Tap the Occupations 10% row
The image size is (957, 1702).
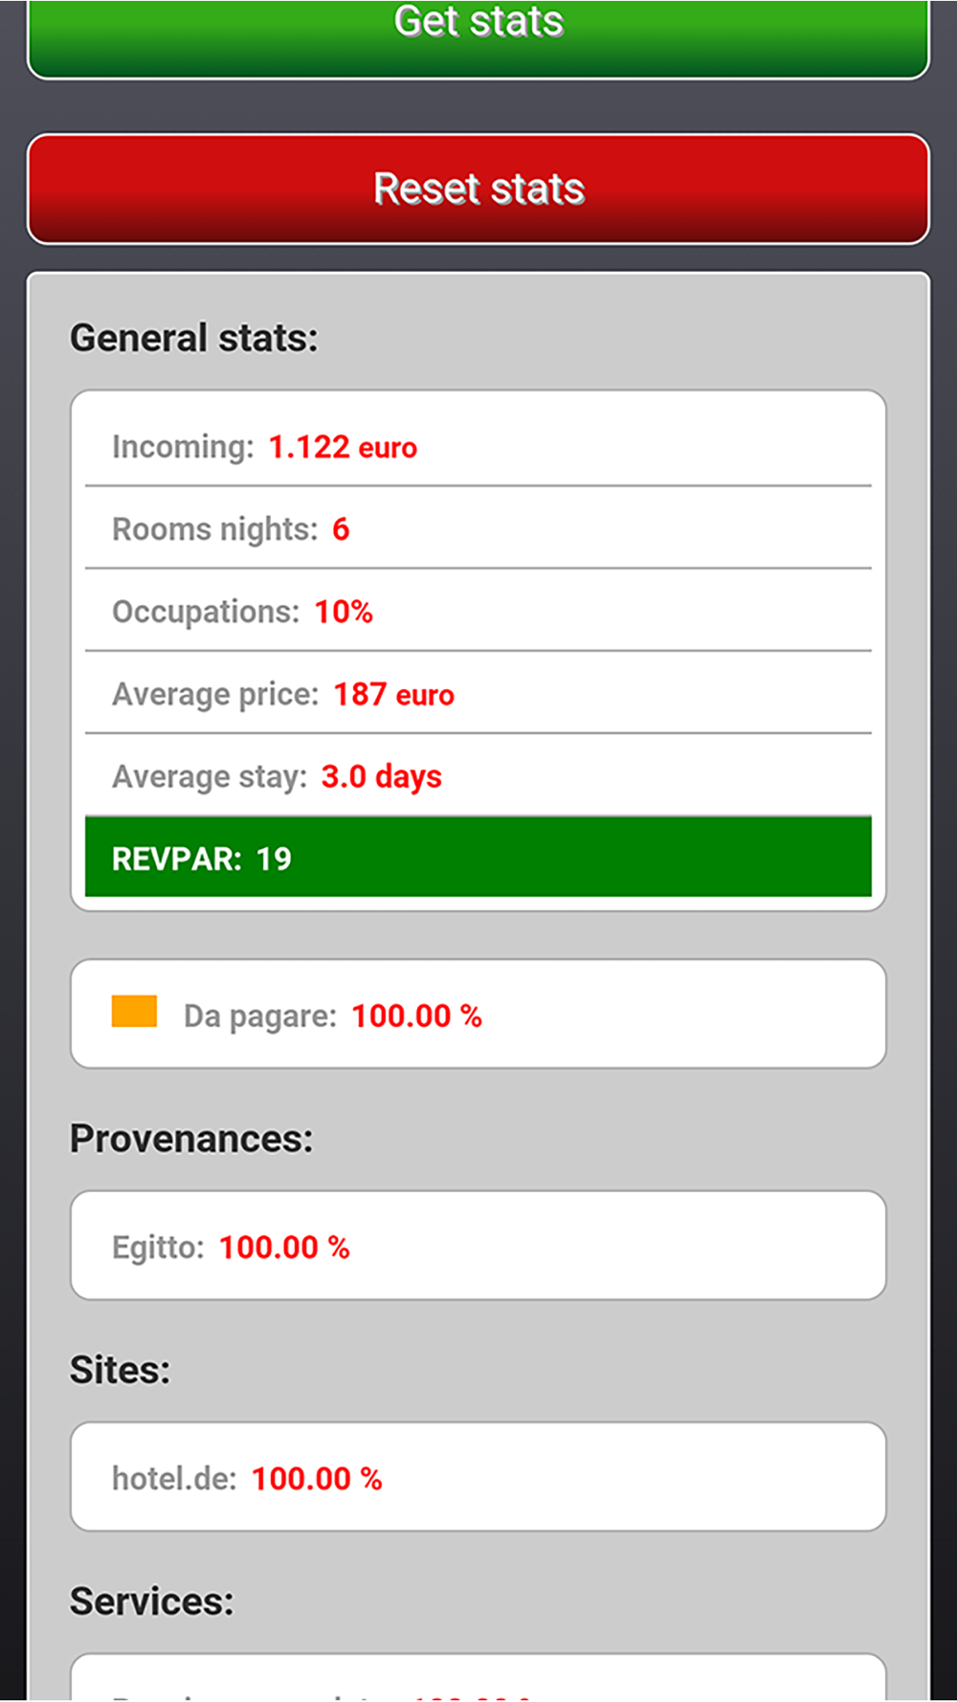(478, 611)
